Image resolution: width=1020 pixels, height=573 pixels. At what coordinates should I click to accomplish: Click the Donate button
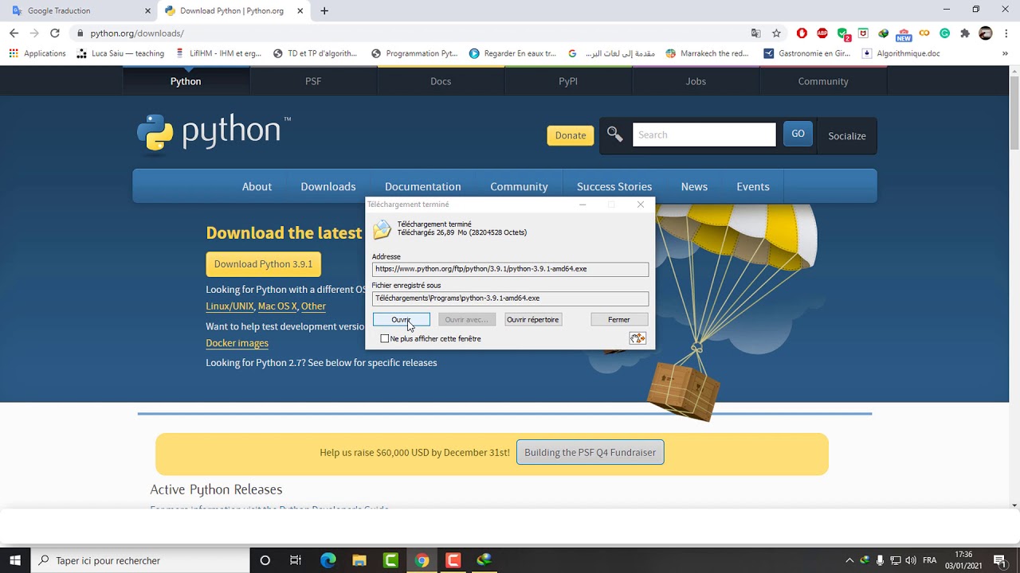point(571,135)
